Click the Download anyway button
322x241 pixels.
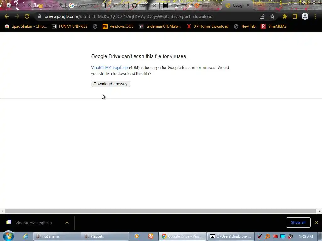coord(110,84)
